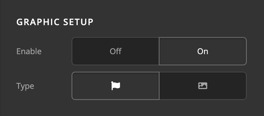Choose the flag option for Type
The width and height of the screenshot is (264, 116).
[x=116, y=86]
